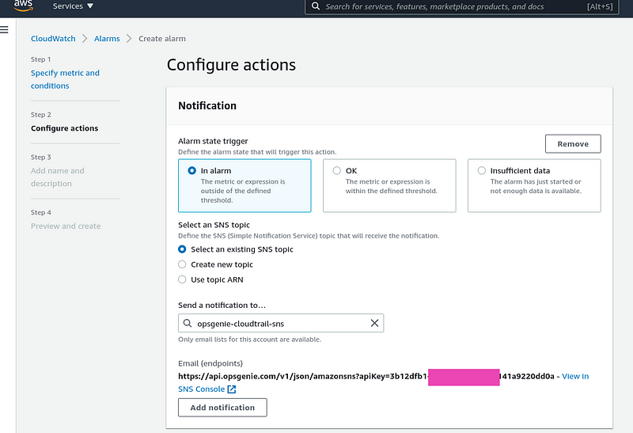
Task: Click chevron separator after Alarms breadcrumb
Action: coord(129,38)
